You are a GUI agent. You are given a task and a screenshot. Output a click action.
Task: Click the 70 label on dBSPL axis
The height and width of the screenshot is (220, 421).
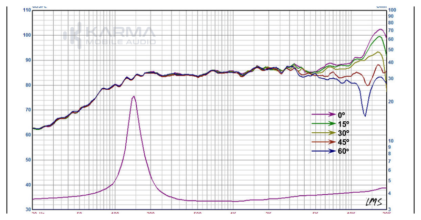click(28, 110)
